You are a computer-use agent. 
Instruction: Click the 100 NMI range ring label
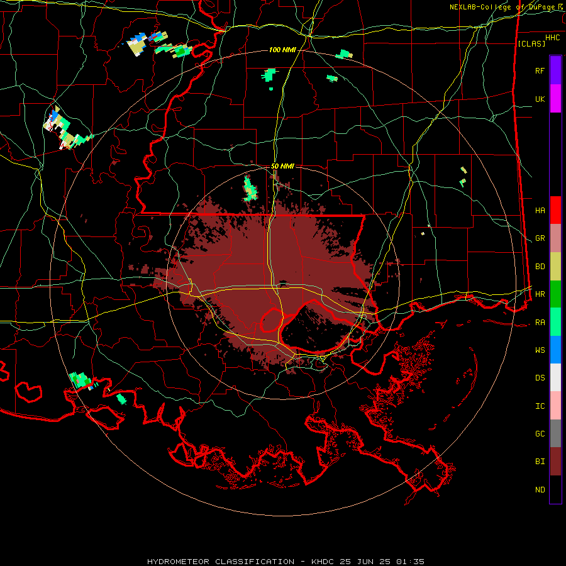[x=282, y=50]
